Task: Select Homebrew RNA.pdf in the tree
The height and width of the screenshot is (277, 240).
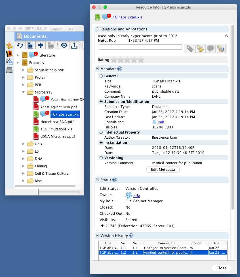Action: 57,122
